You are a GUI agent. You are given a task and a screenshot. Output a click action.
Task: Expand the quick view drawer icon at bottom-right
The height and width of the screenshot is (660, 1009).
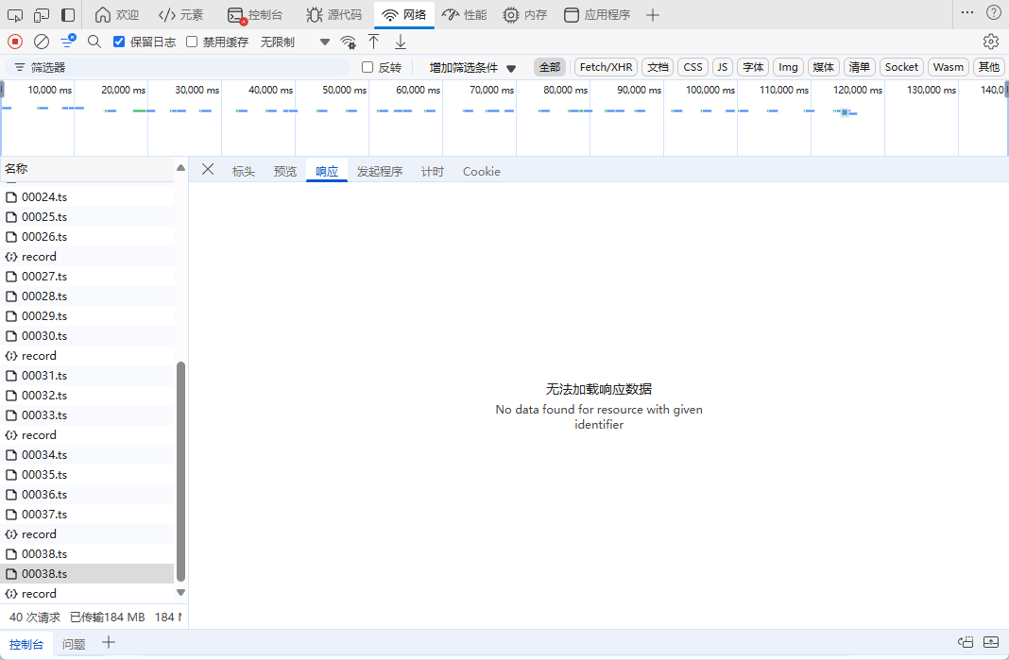[991, 642]
